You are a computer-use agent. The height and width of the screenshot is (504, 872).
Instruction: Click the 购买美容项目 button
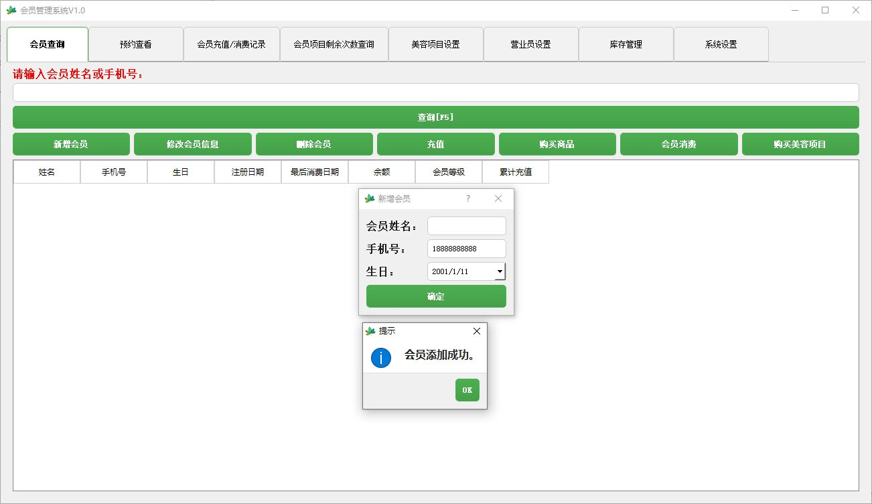coord(800,143)
